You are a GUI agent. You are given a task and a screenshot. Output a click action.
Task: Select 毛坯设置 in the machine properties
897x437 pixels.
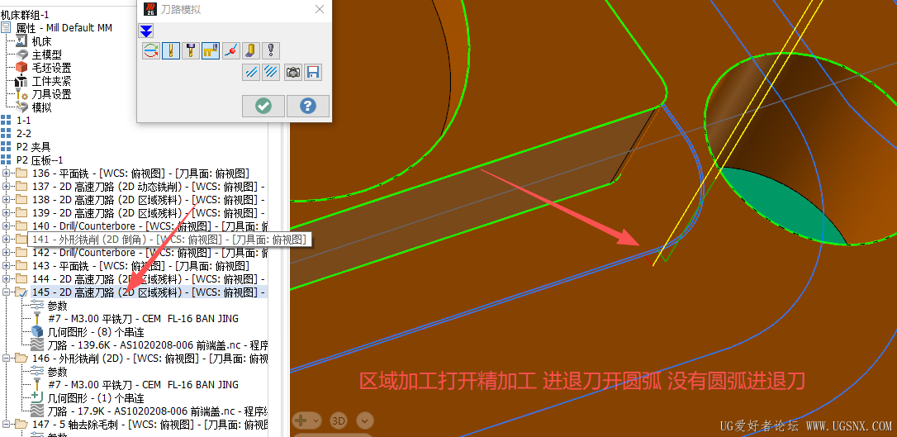pyautogui.click(x=51, y=68)
